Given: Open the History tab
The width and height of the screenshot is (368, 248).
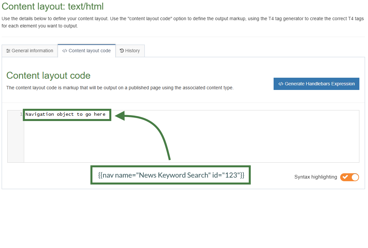Looking at the screenshot, I should click(x=130, y=51).
